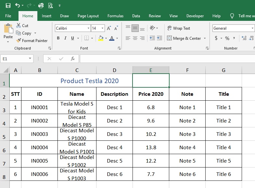Viewport: 255px width, 188px height.
Task: Apply the yellow Fill Color bucket
Action: tap(101, 38)
